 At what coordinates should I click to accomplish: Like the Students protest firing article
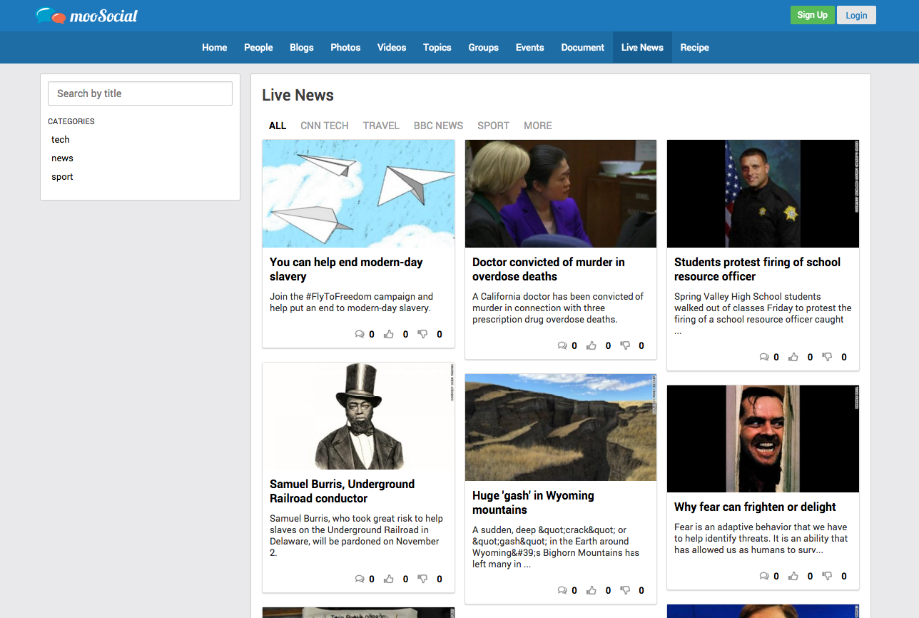(793, 357)
